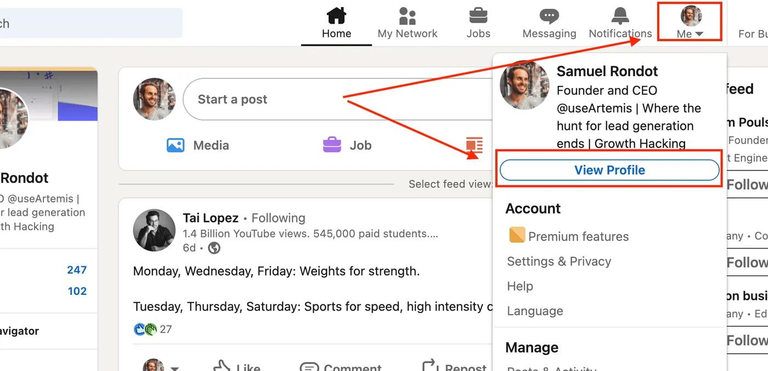The image size is (768, 371).
Task: Open Samuel Rondot's avatar in the dropdown
Action: [524, 85]
